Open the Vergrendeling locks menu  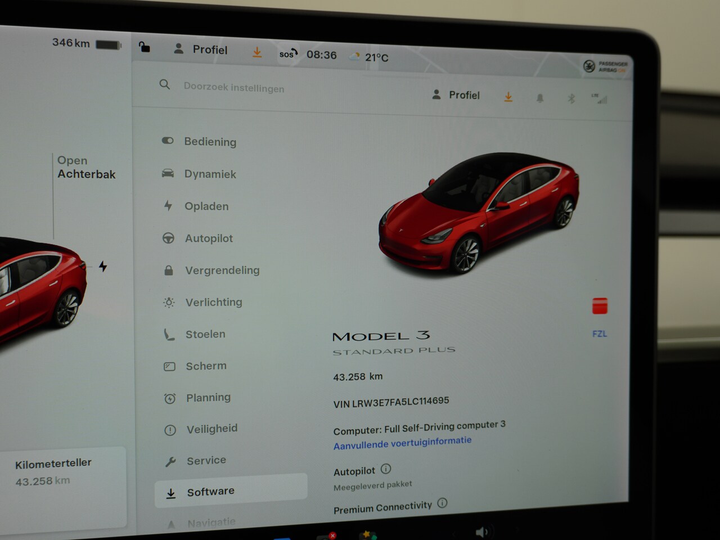222,271
